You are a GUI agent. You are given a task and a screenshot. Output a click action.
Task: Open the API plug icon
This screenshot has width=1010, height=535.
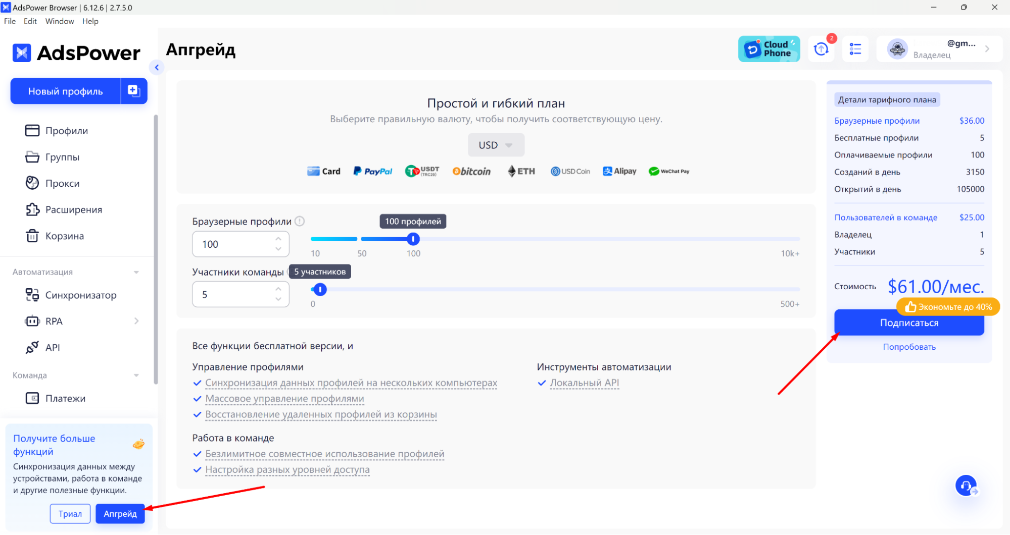(x=32, y=347)
